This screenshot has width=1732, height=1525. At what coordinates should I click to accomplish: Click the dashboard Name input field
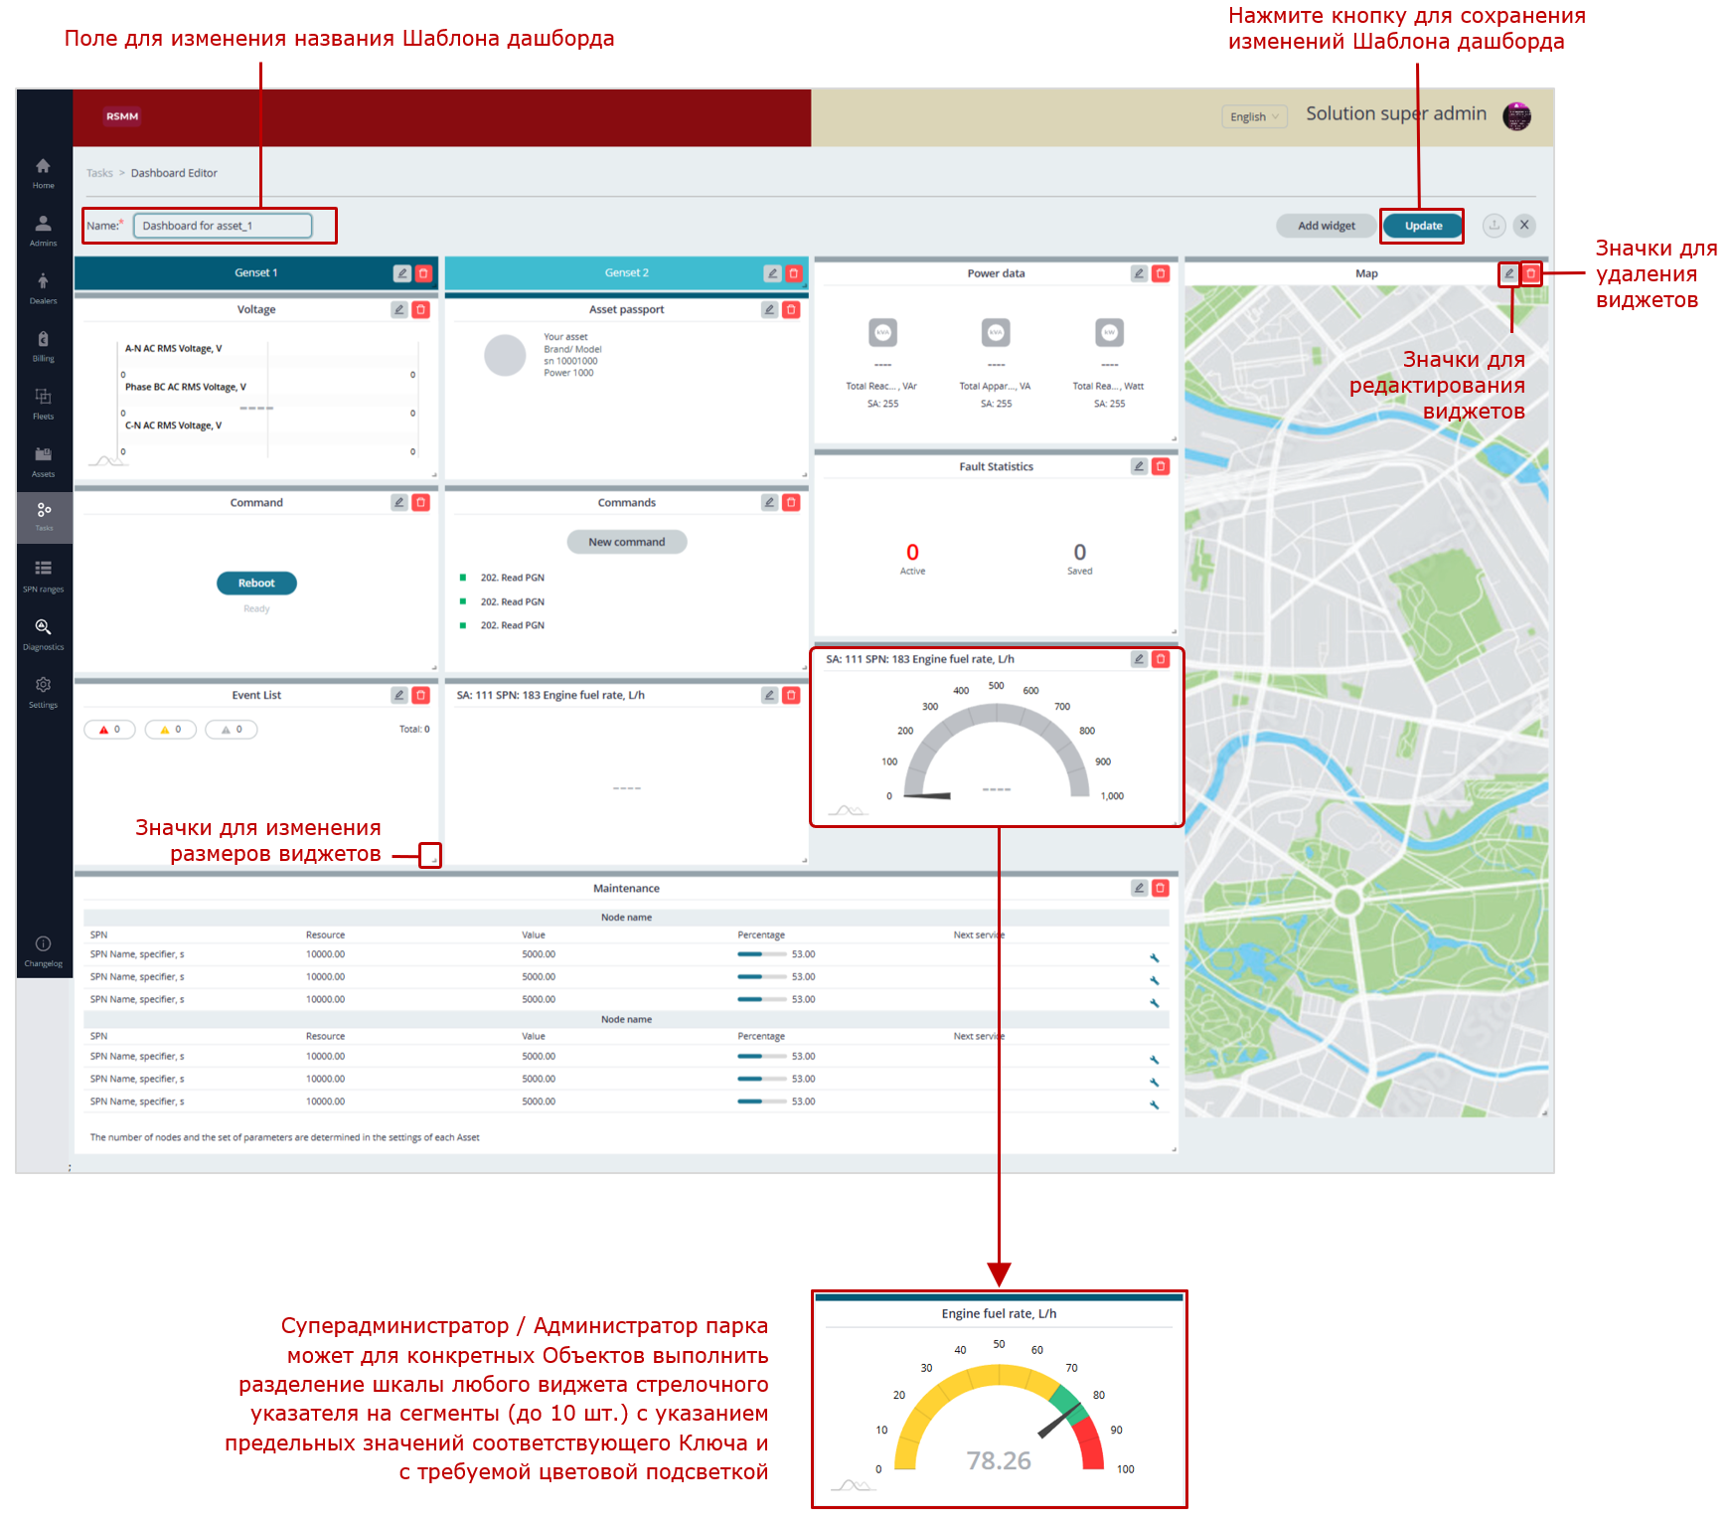point(223,226)
